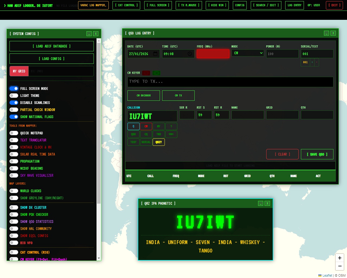Disable Full Screen Mode toggle

click(14, 89)
